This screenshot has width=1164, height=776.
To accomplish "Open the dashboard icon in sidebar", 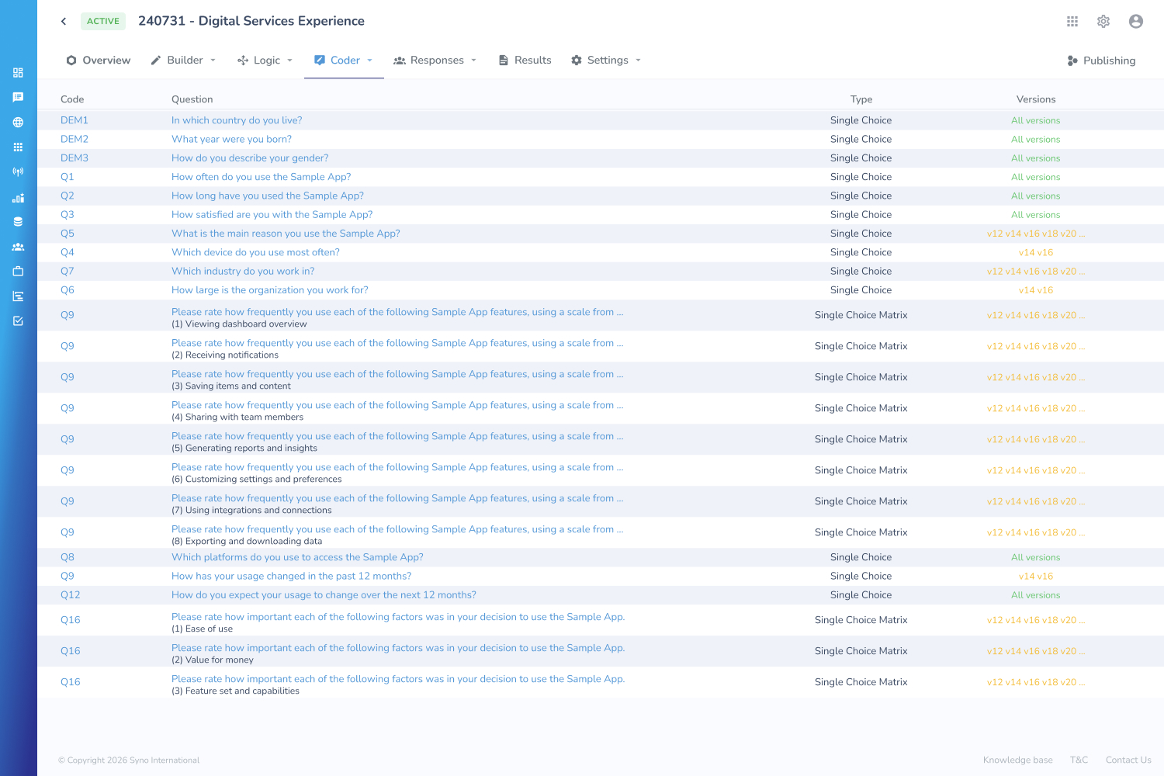I will 18,73.
